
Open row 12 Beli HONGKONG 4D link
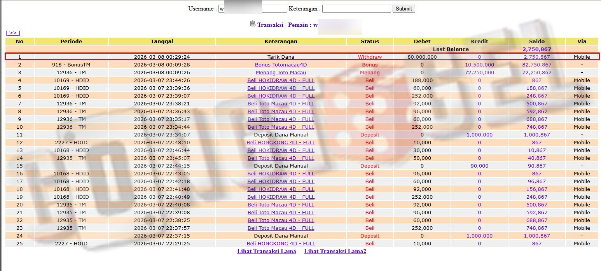281,143
